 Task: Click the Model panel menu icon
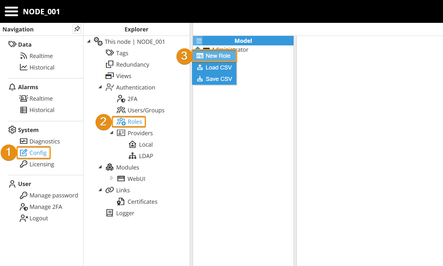[x=199, y=41]
